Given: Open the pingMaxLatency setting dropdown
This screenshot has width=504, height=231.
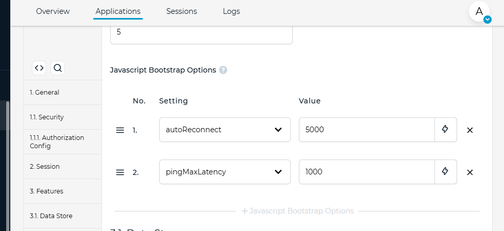Looking at the screenshot, I should click(225, 172).
